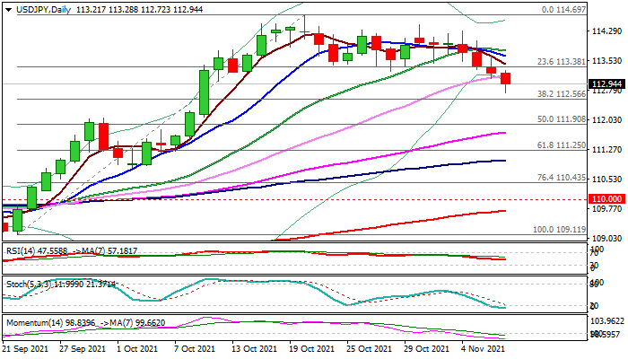Click the last red candle on chart
This screenshot has height=359, width=628.
506,80
